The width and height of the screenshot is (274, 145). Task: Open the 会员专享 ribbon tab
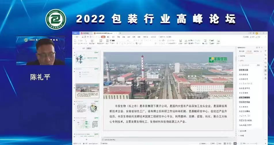(153, 37)
